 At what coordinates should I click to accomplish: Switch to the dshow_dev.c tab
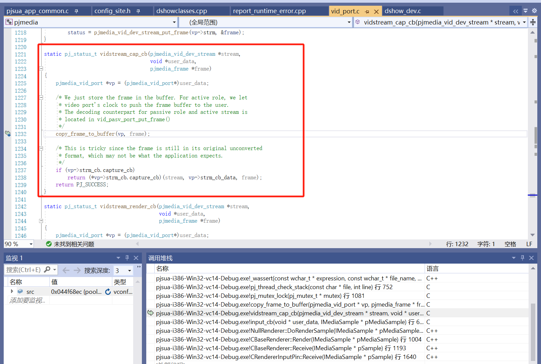402,11
